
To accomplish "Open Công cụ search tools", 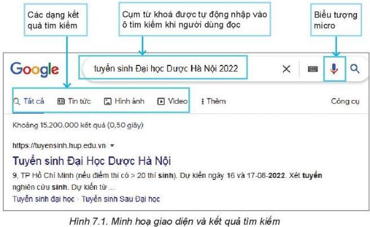I will tap(345, 101).
